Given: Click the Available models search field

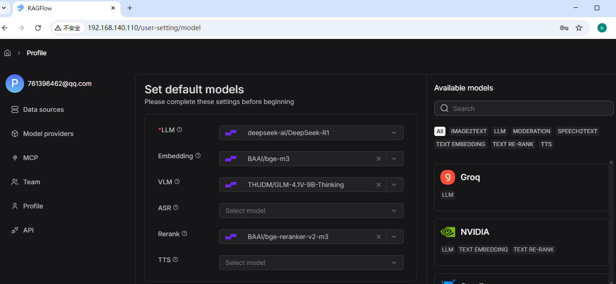Looking at the screenshot, I should coord(524,108).
